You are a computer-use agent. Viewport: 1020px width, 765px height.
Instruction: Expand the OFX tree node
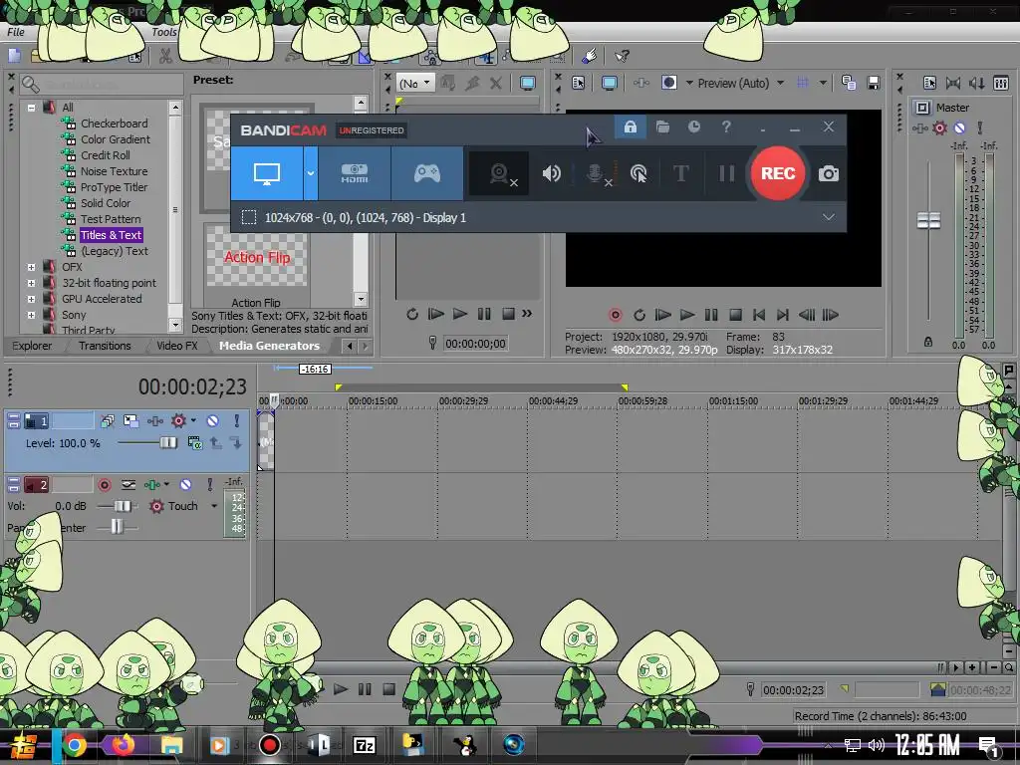pyautogui.click(x=31, y=267)
